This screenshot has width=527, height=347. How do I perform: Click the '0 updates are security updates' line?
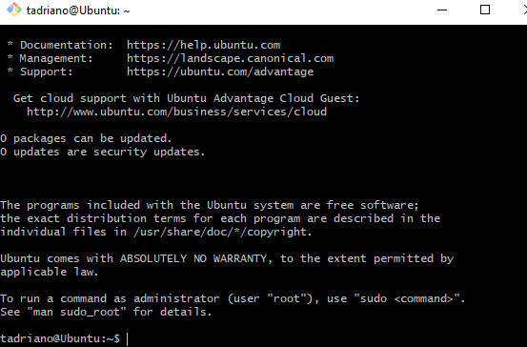(103, 152)
